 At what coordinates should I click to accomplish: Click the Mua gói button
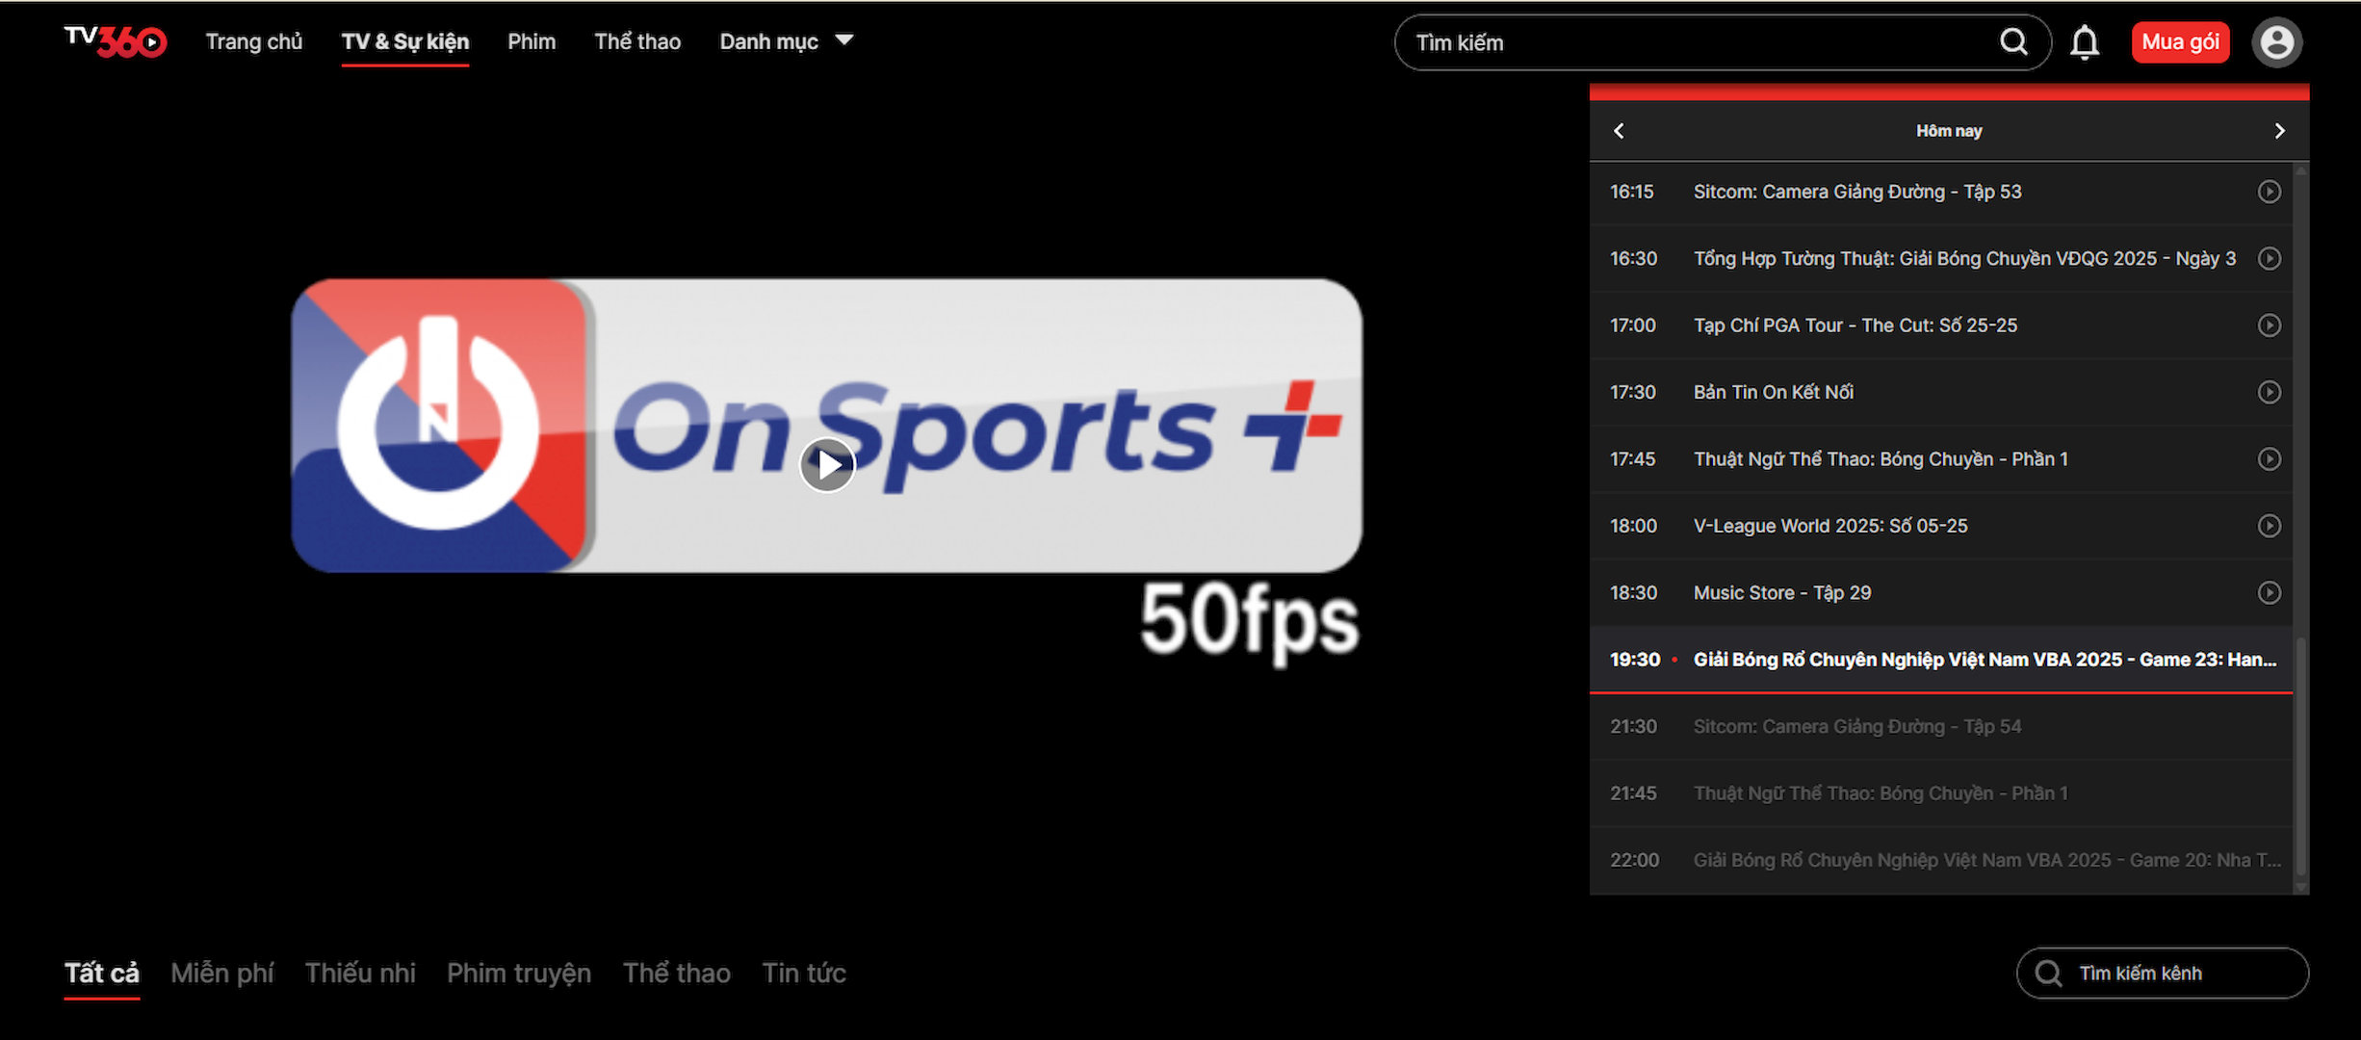pyautogui.click(x=2180, y=42)
